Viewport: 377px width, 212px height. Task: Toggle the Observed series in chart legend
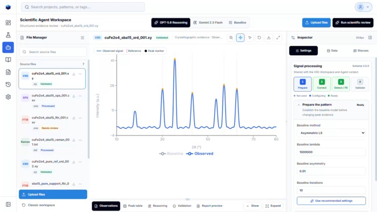pos(200,154)
